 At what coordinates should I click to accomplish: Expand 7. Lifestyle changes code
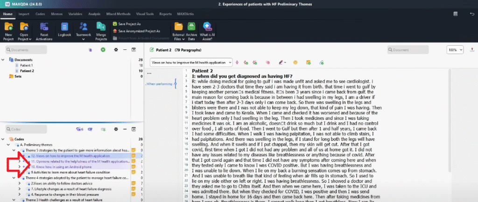tap(20, 189)
